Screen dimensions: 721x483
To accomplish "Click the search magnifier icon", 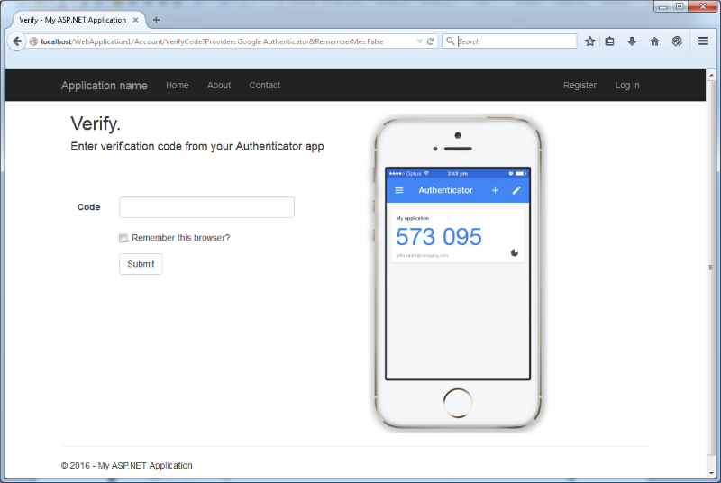I will pyautogui.click(x=450, y=41).
